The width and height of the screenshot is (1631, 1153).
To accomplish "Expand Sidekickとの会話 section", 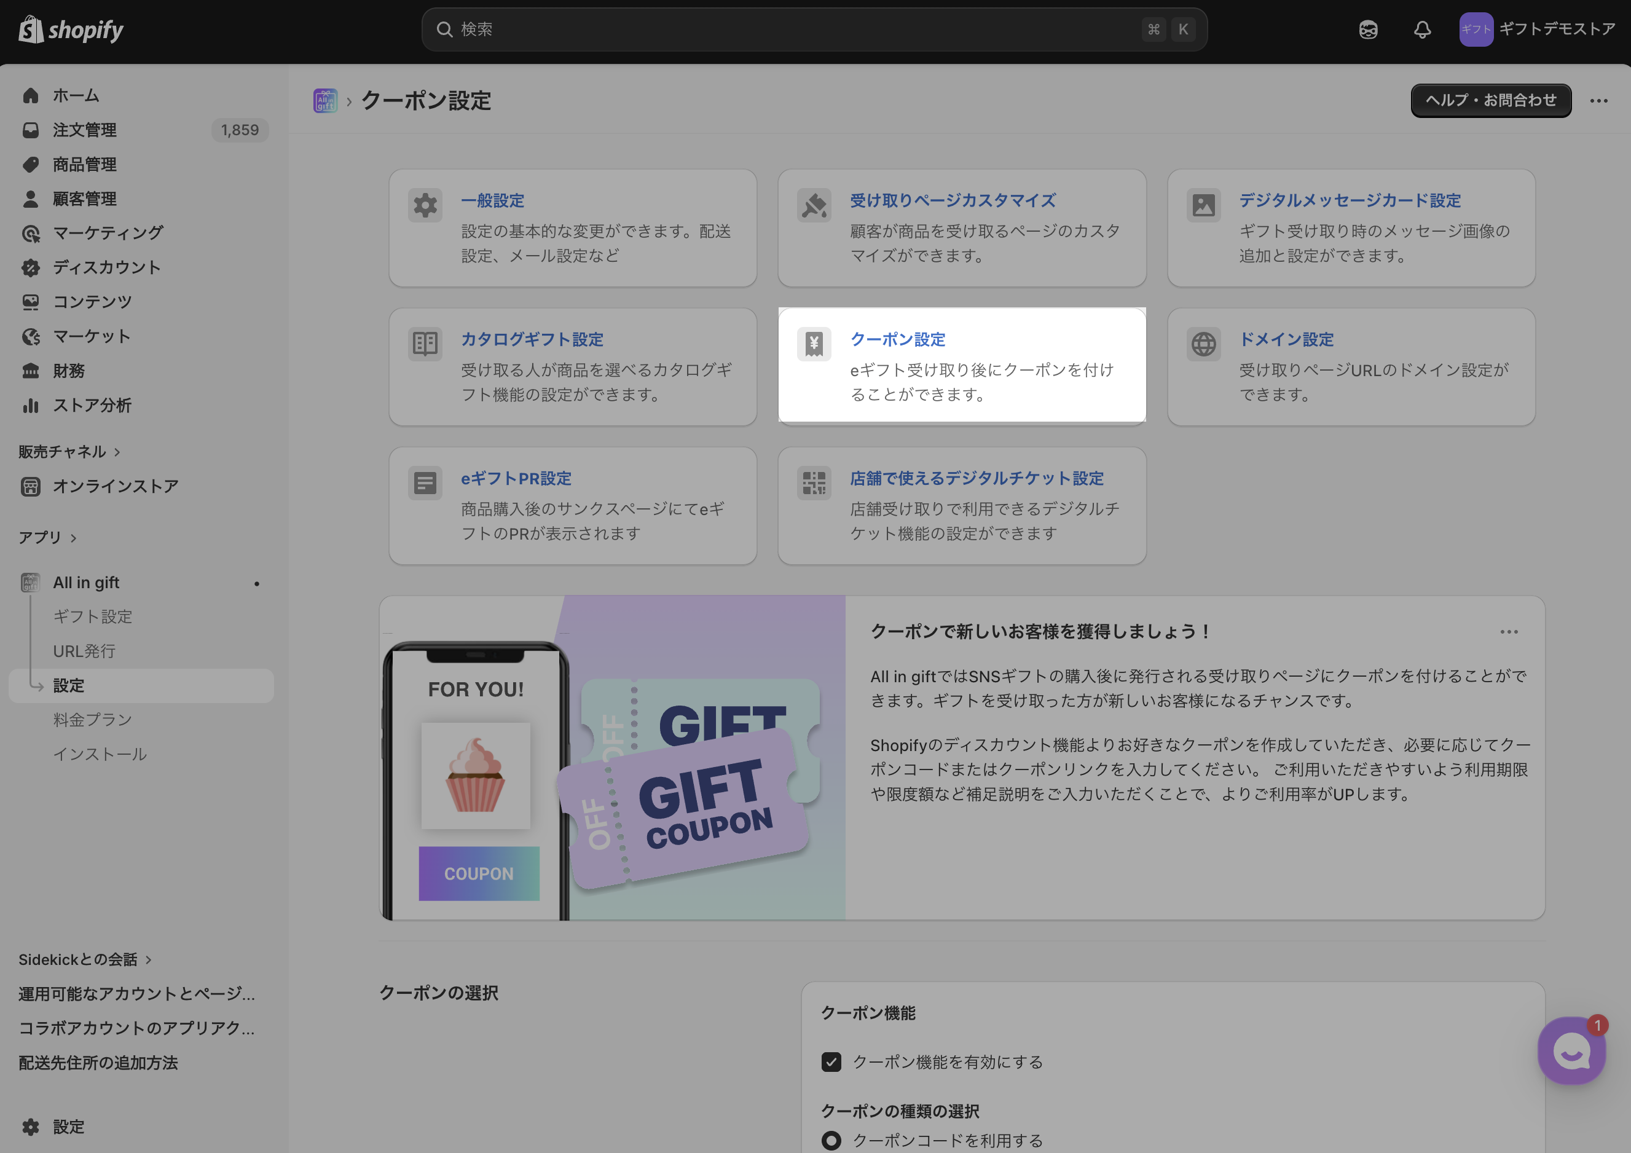I will pos(147,960).
